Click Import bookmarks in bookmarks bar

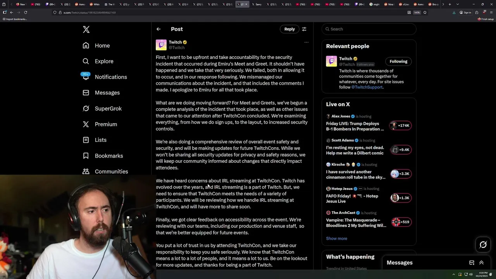pos(15,19)
